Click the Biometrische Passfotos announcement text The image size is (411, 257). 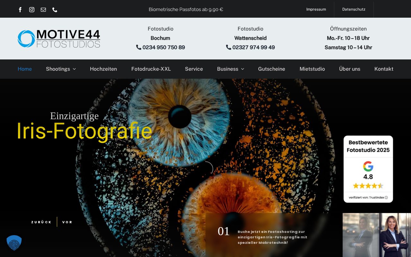(x=186, y=9)
